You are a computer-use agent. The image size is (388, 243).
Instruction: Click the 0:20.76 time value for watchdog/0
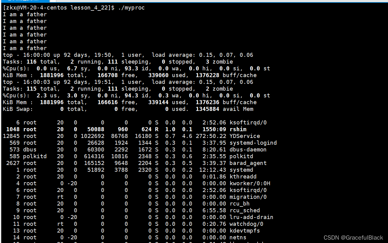tap(214, 224)
